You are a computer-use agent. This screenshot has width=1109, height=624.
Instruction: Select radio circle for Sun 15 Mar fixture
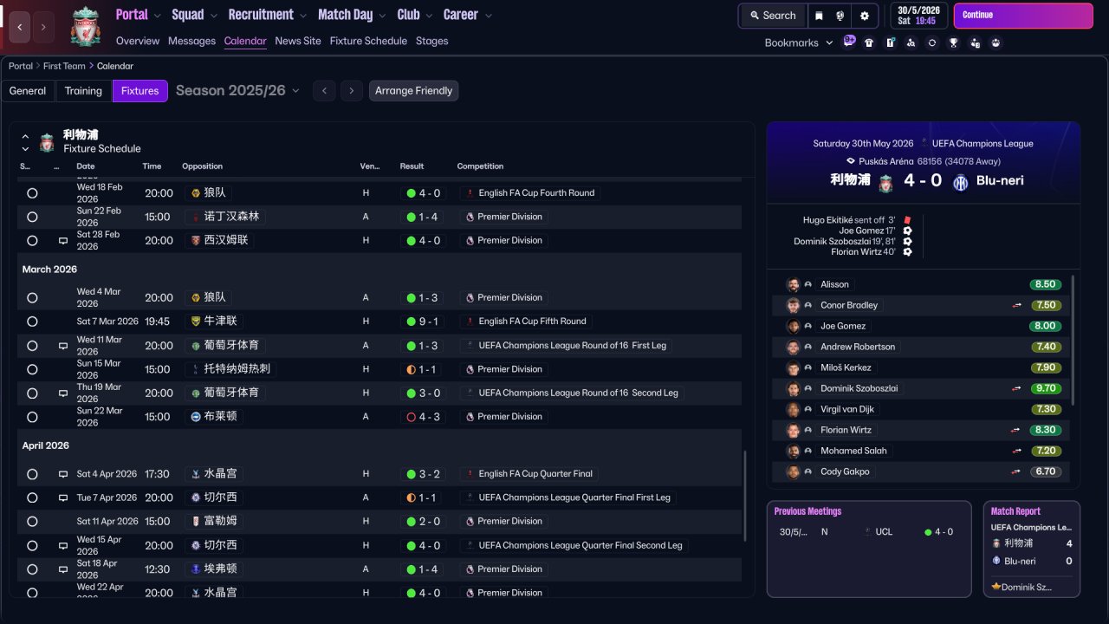pyautogui.click(x=32, y=369)
